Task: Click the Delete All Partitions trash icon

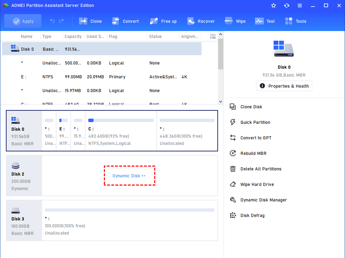Action: [x=233, y=169]
